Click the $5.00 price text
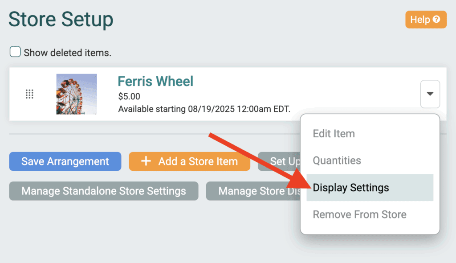This screenshot has width=456, height=263. (x=129, y=96)
